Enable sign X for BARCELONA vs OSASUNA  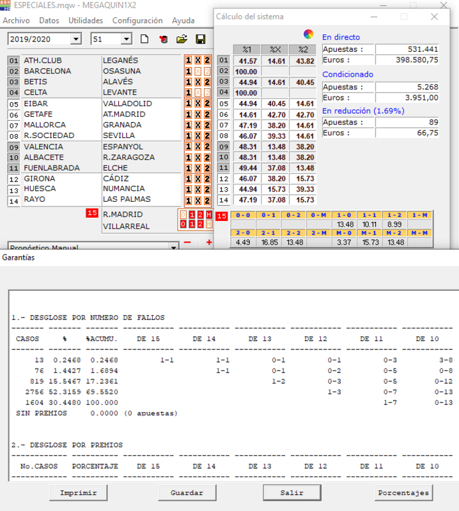pos(198,71)
